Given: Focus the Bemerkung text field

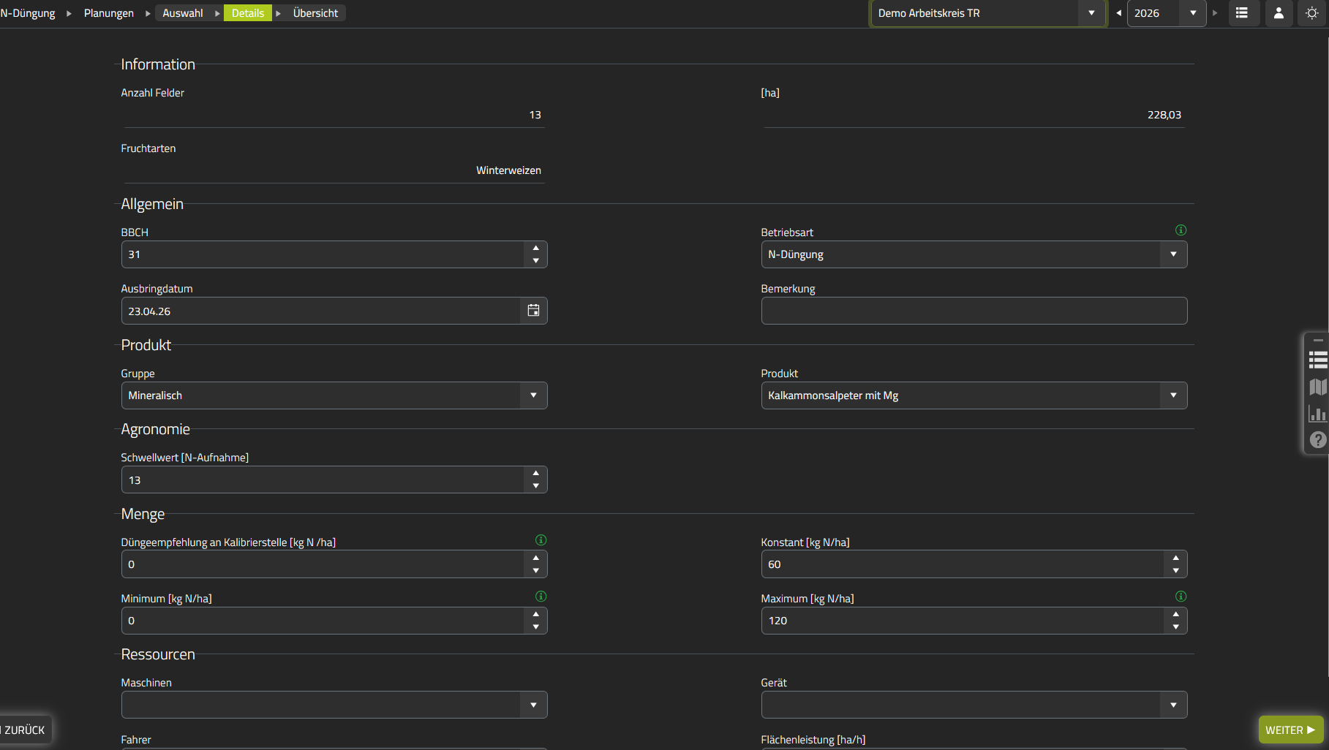Looking at the screenshot, I should coord(974,311).
